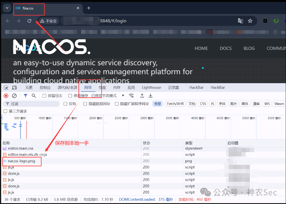Click the 过滤 filter input field
The image size is (286, 204).
[x=31, y=104]
